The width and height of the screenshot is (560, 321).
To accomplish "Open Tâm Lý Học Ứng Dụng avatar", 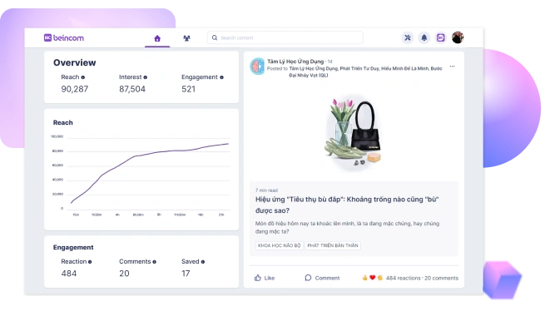I will (257, 67).
